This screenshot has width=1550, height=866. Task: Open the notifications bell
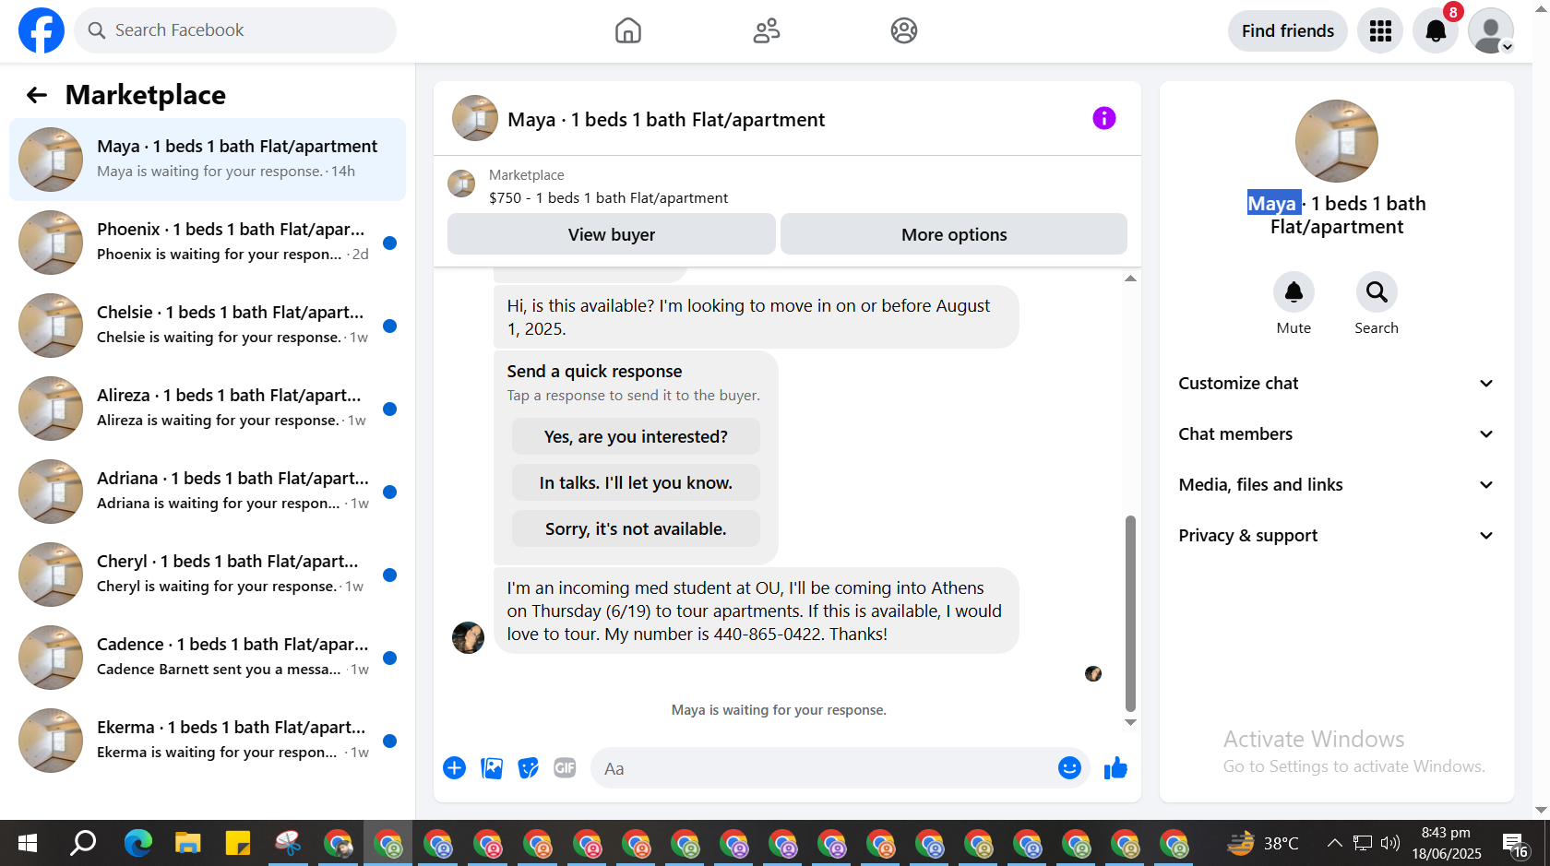1436,30
